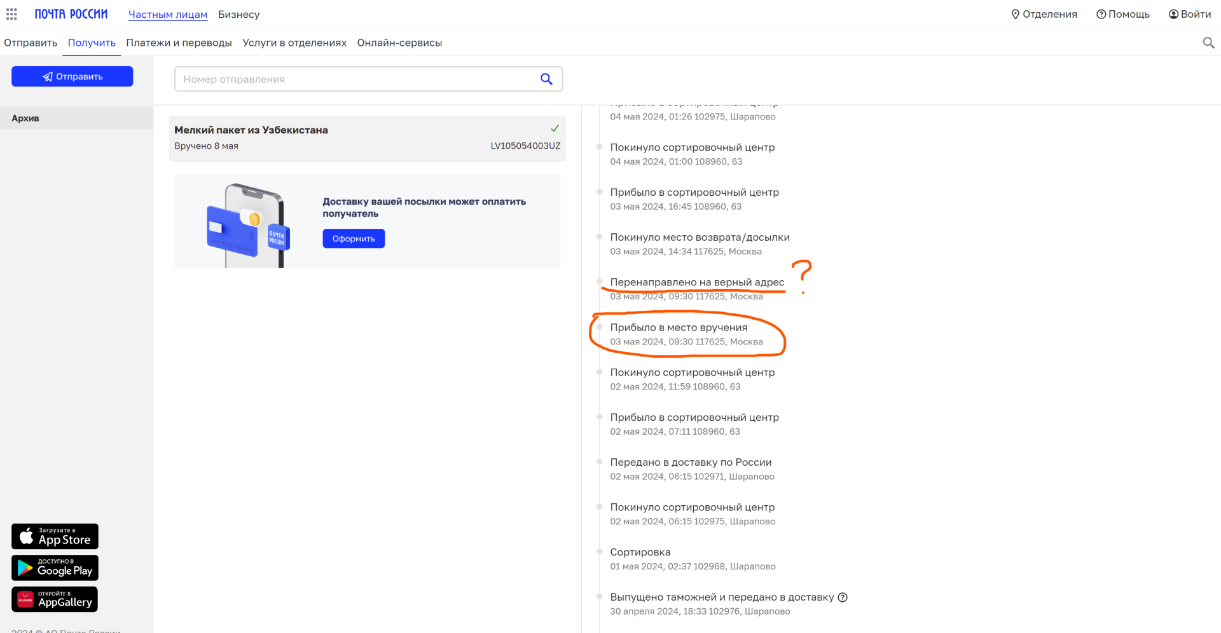This screenshot has height=633, width=1221.
Task: Open the site search magnifier in header
Action: click(x=1208, y=43)
